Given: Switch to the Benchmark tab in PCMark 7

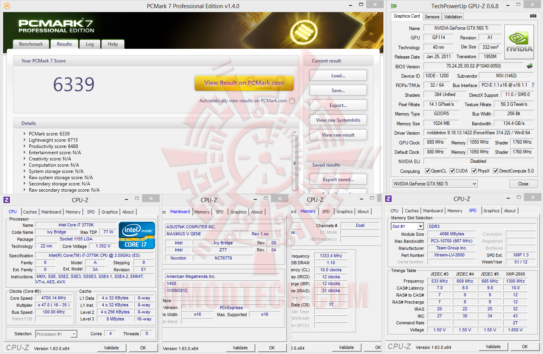Looking at the screenshot, I should (31, 44).
